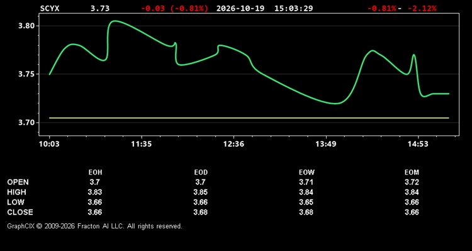Viewport: 472px width, 251px height.
Task: Click the 10:03 time axis marker
Action: [x=49, y=144]
